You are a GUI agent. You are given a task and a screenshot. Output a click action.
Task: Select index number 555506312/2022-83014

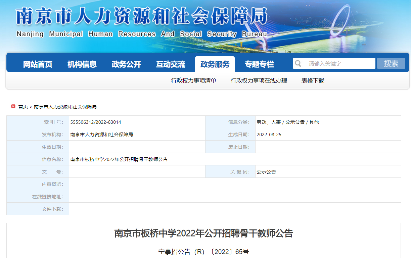click(x=96, y=122)
